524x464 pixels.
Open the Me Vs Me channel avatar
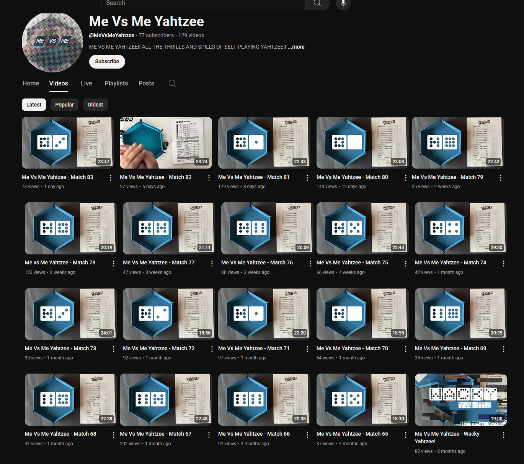coord(52,43)
